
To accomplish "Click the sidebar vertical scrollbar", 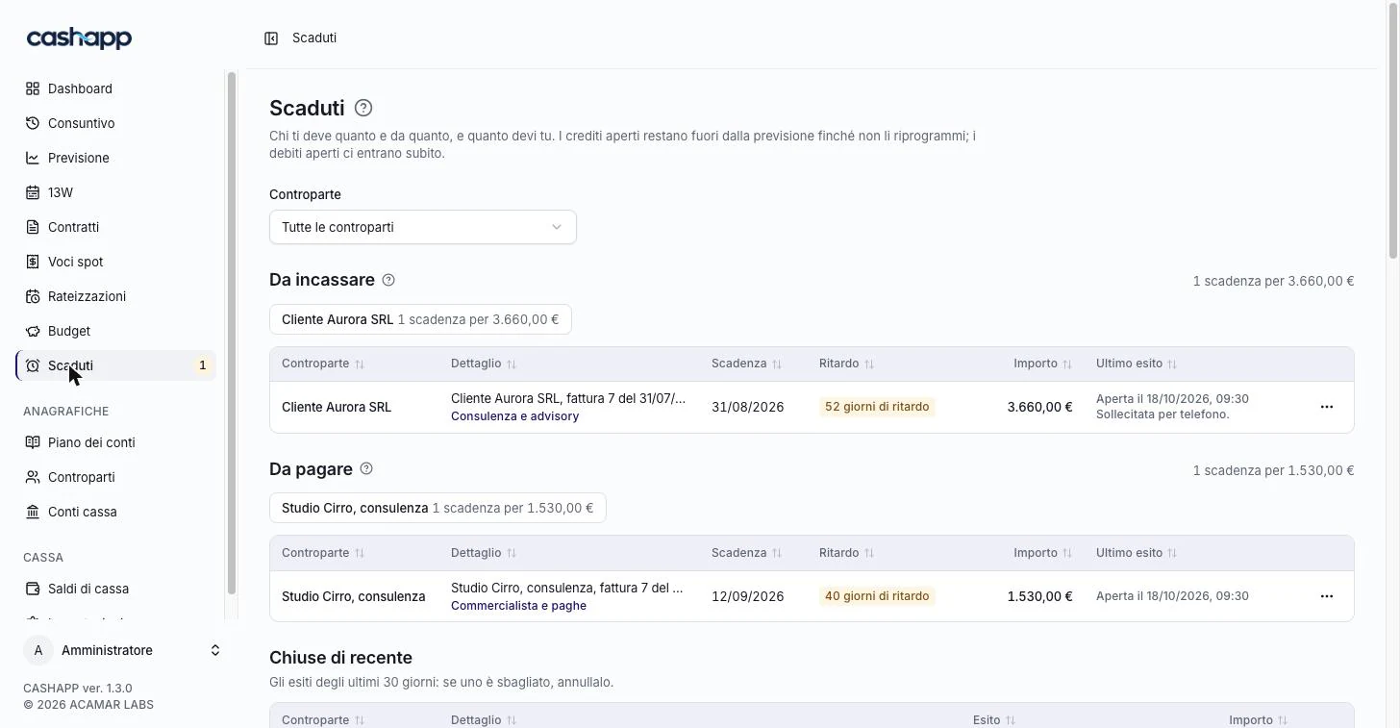I will [x=231, y=333].
